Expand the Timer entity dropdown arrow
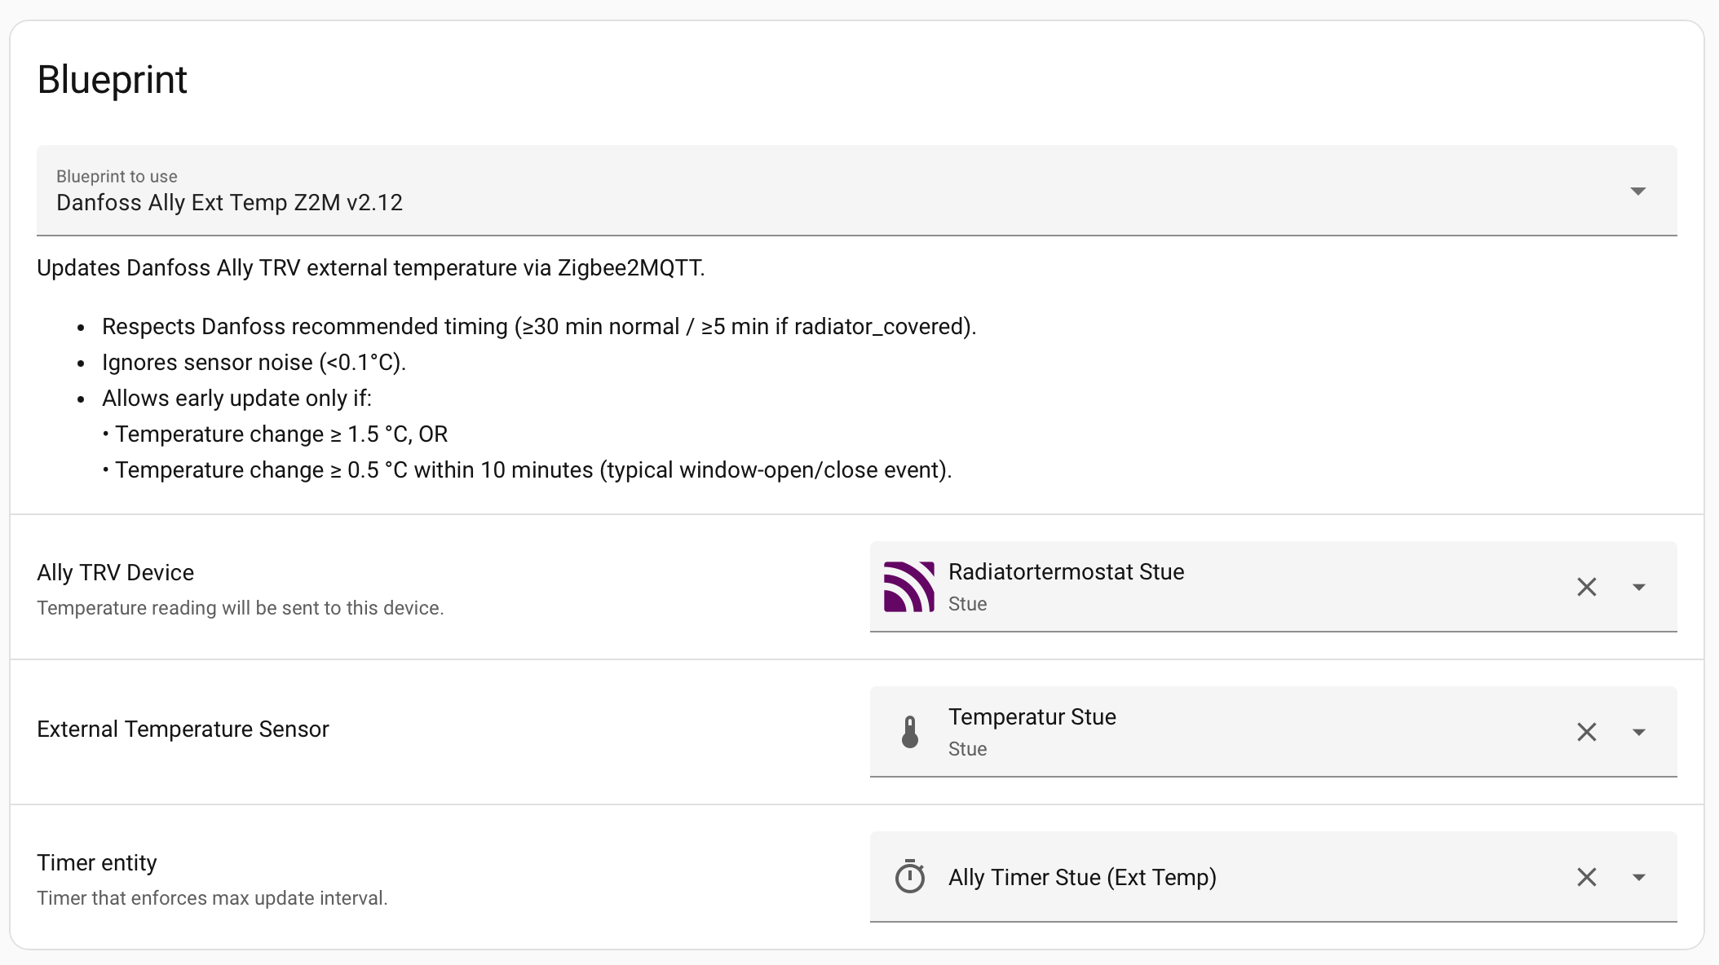 [x=1638, y=877]
